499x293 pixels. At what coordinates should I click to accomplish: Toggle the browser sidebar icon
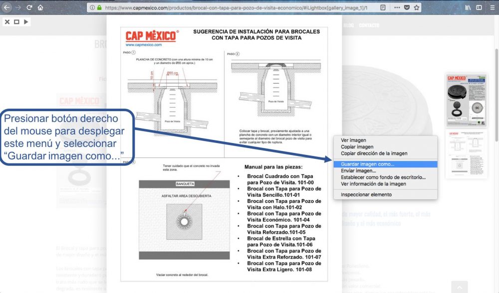coord(479,7)
